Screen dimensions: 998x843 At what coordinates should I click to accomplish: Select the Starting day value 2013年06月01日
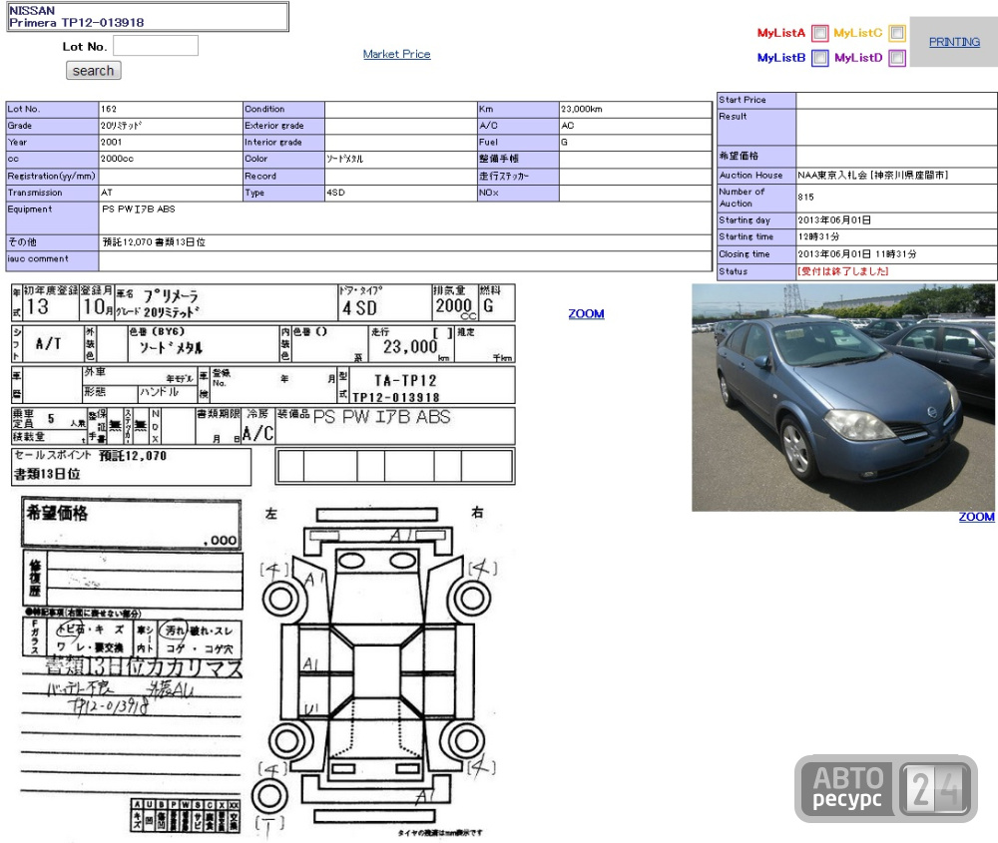[x=834, y=220]
